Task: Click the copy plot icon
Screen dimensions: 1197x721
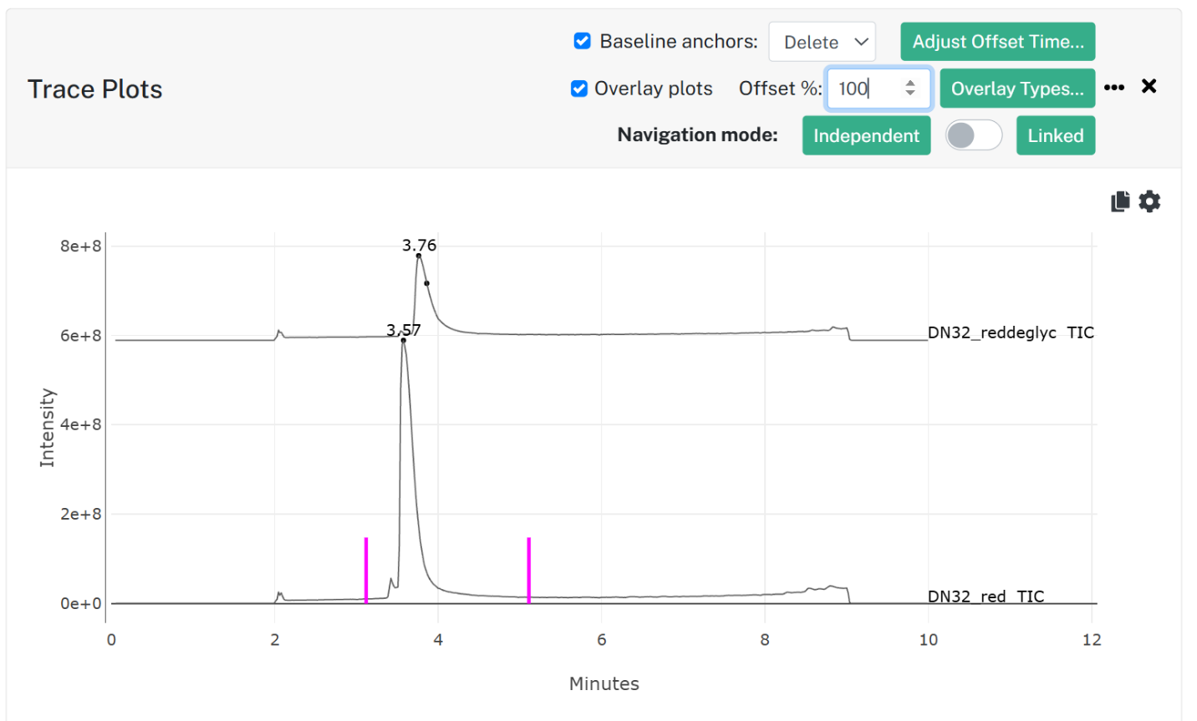Action: coord(1120,201)
